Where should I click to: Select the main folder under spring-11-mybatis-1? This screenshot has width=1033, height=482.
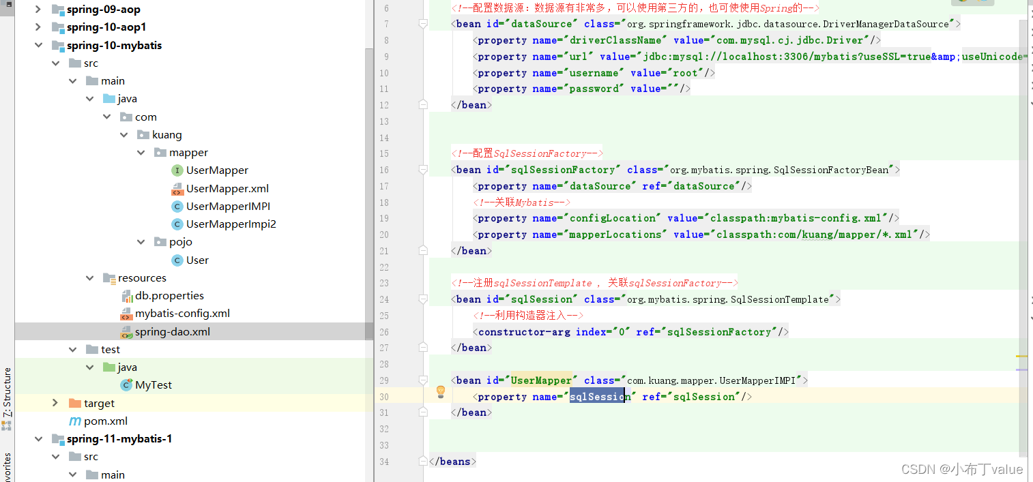coord(113,475)
